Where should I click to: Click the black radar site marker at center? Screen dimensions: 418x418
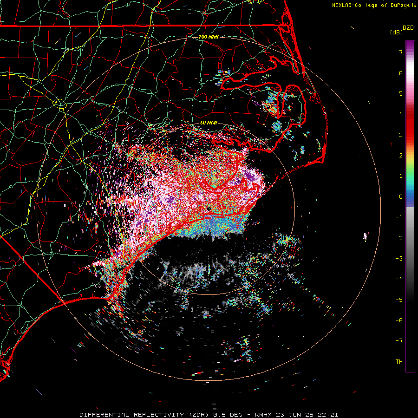coord(209,209)
